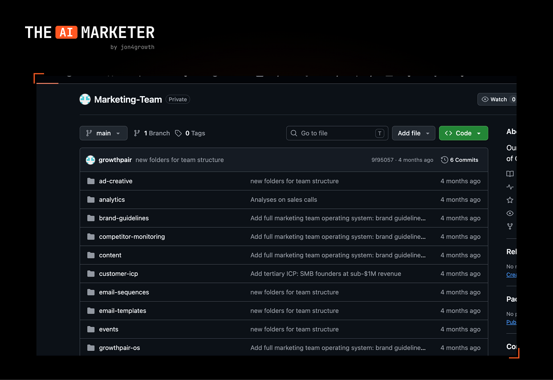Open commit hash 9f95057
The image size is (553, 380).
click(x=382, y=160)
